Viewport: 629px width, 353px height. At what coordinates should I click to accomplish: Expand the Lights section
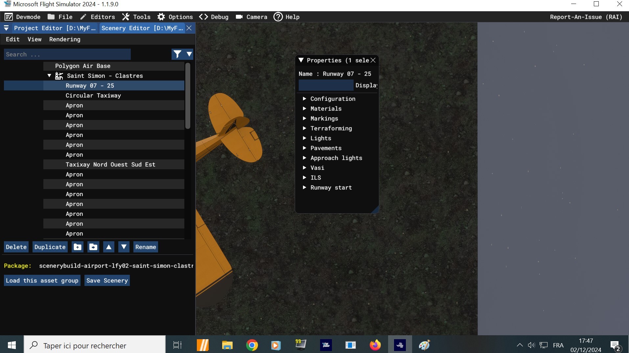[305, 138]
